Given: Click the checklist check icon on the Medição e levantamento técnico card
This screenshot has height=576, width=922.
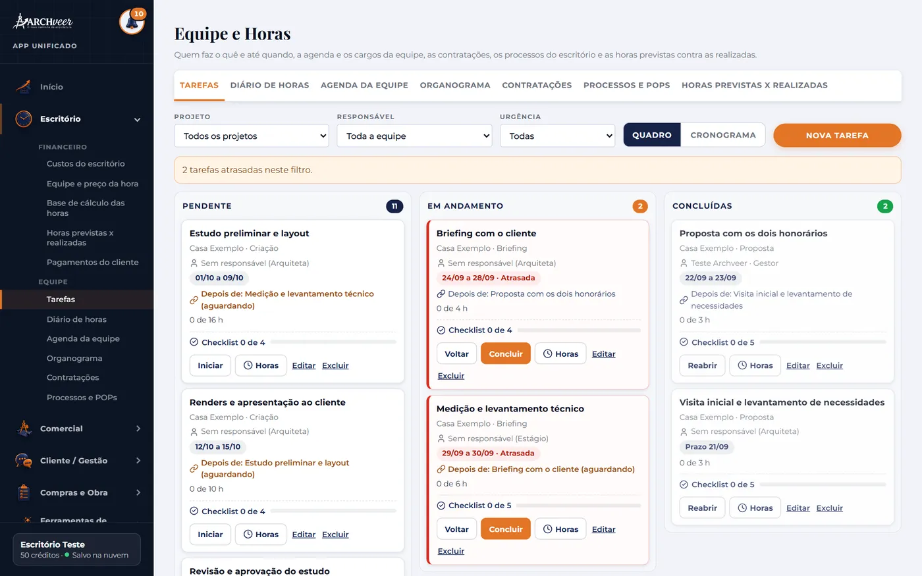Looking at the screenshot, I should tap(441, 506).
